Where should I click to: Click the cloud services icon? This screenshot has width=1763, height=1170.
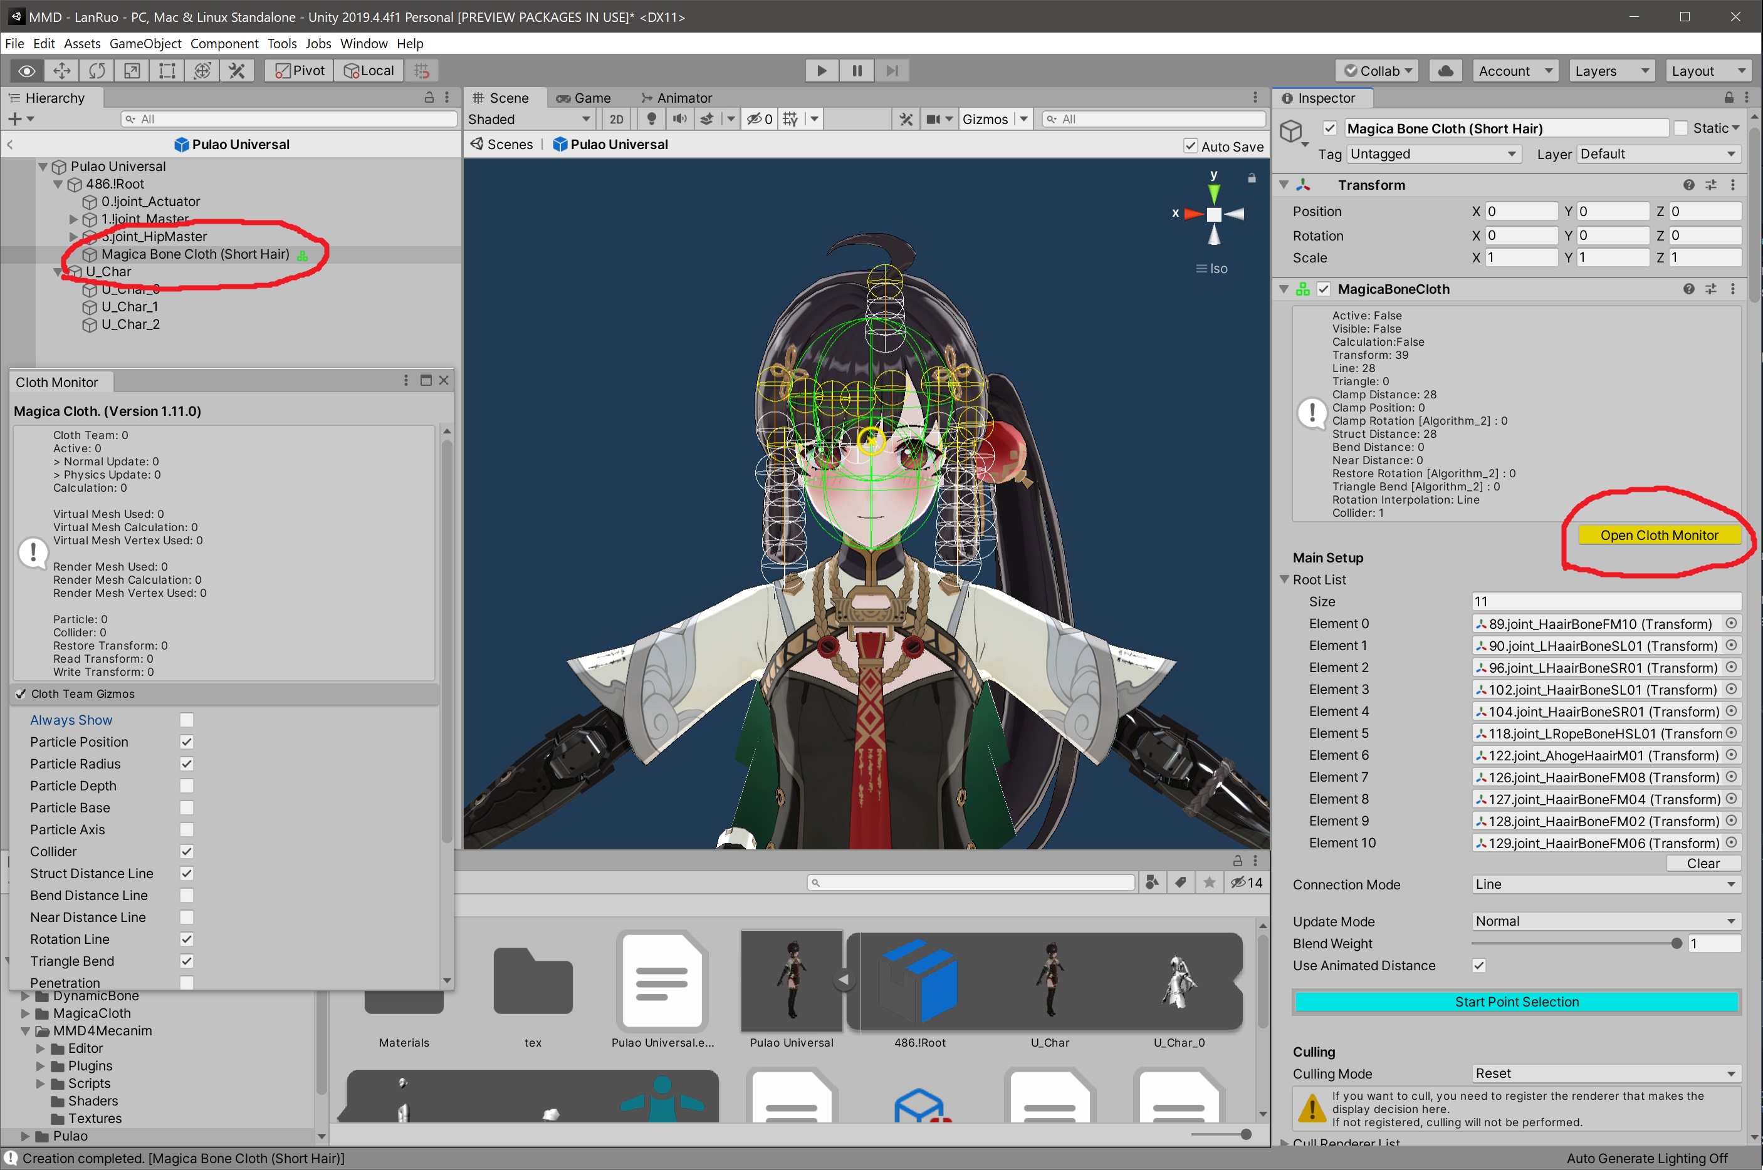(x=1446, y=71)
